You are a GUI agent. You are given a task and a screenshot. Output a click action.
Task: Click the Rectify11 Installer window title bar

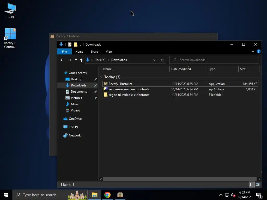coord(133,36)
